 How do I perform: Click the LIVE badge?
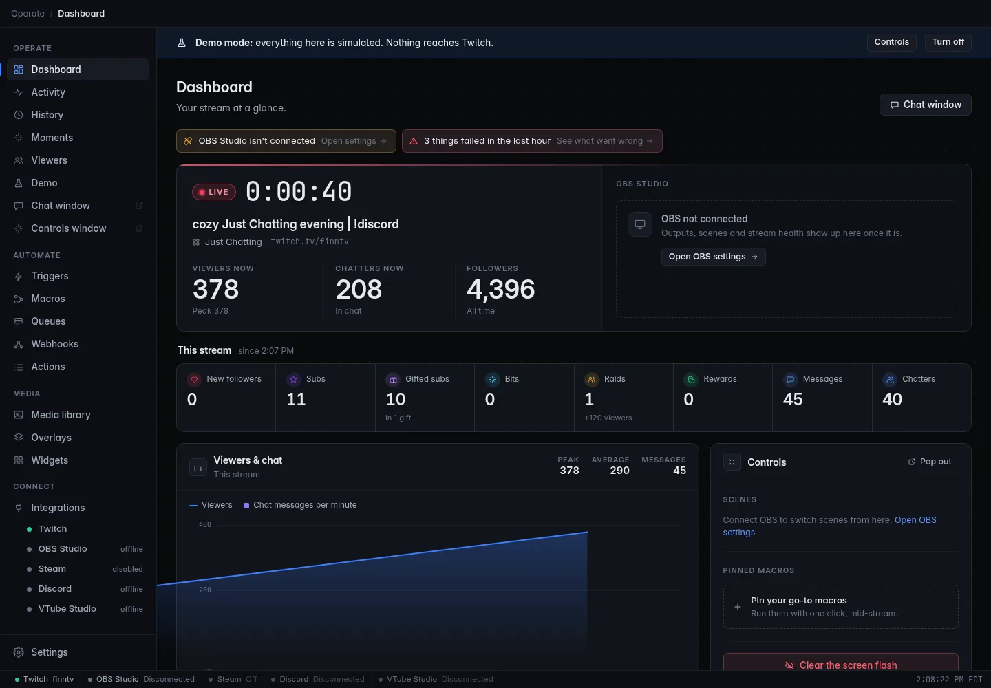pos(214,192)
